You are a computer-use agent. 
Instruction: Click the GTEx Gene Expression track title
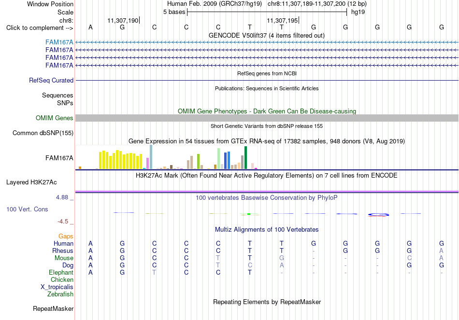click(267, 141)
